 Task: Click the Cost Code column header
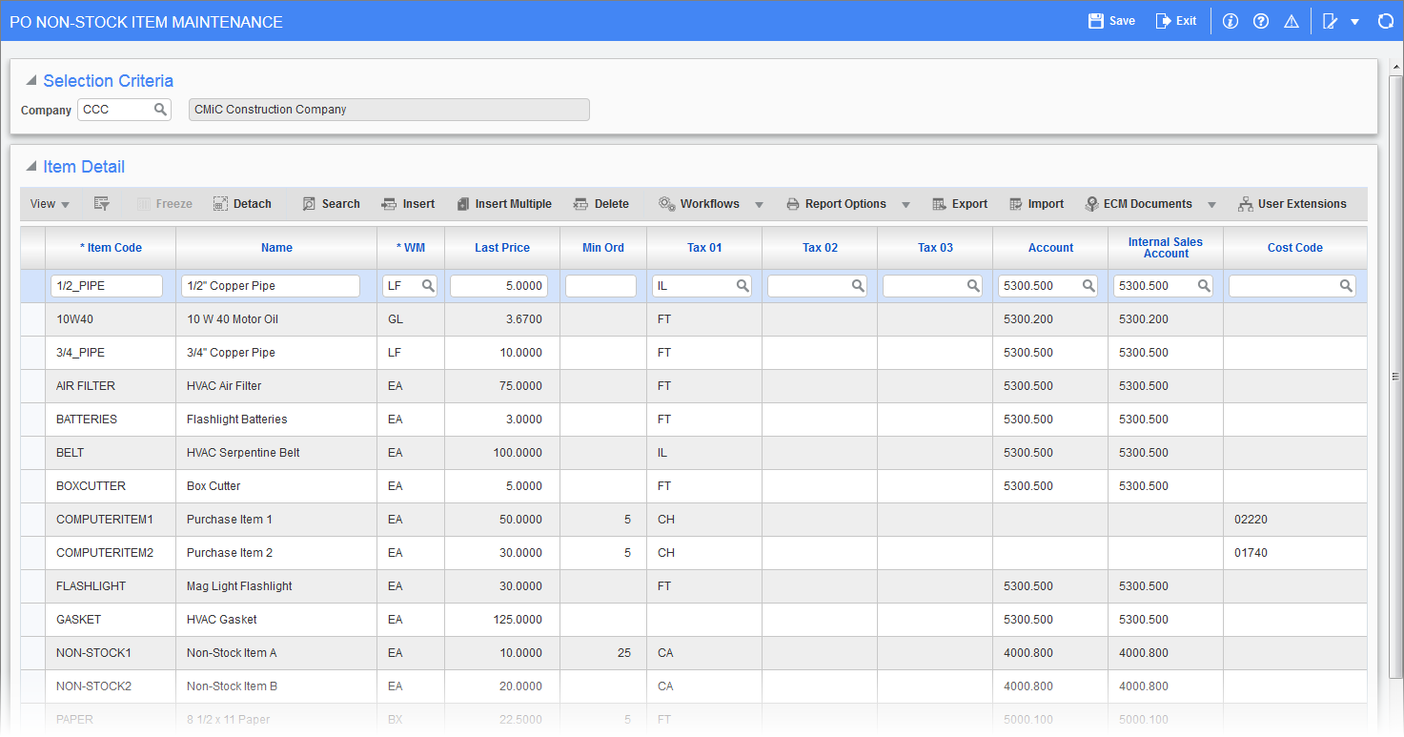1294,248
